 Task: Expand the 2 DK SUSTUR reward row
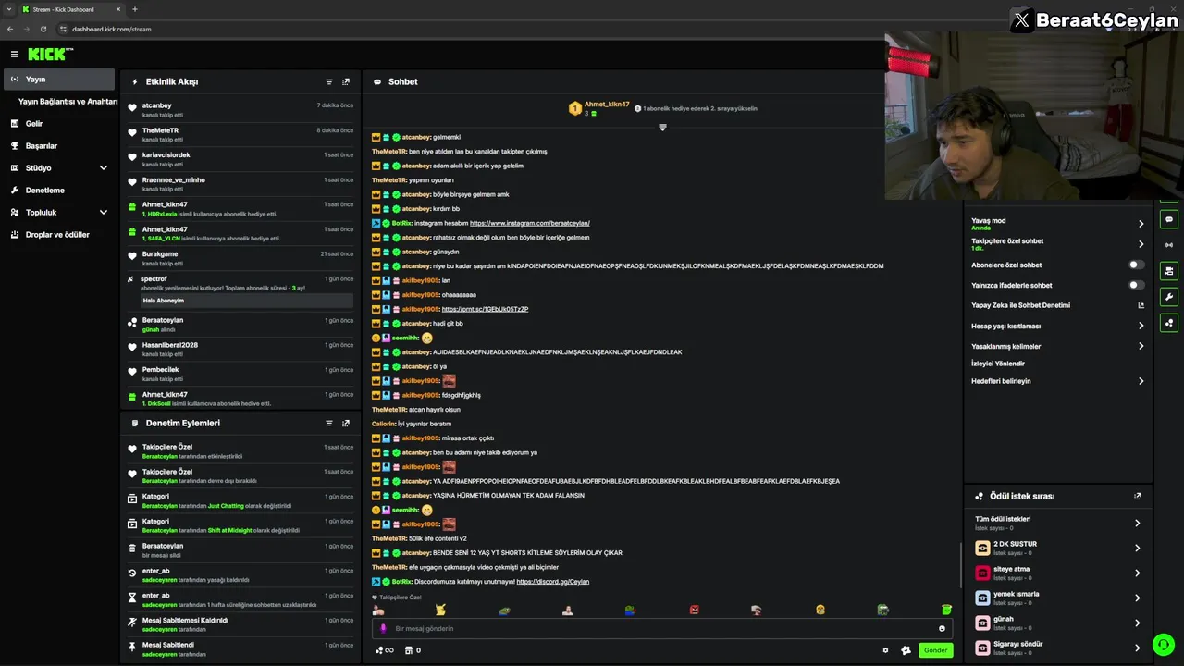pyautogui.click(x=1057, y=548)
